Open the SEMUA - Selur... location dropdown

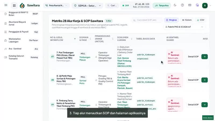[88, 6]
